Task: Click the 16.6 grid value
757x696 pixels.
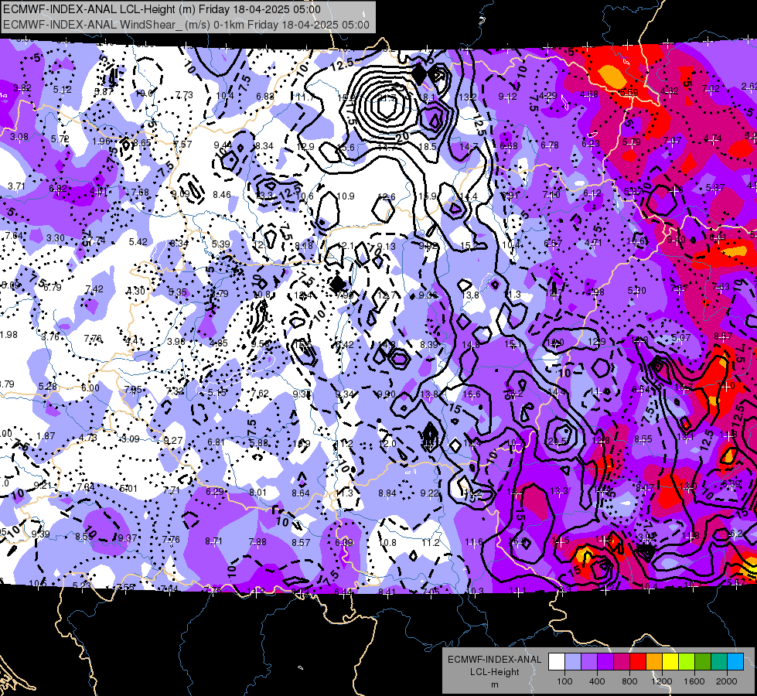Action: click(x=471, y=394)
